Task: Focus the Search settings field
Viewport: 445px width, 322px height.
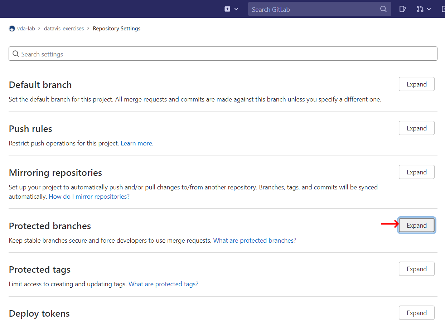Action: (223, 54)
